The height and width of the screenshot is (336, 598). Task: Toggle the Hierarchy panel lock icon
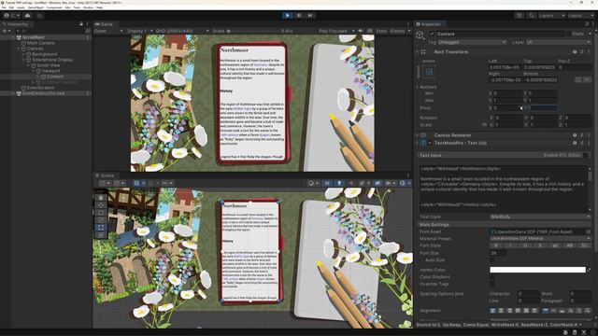click(x=81, y=24)
